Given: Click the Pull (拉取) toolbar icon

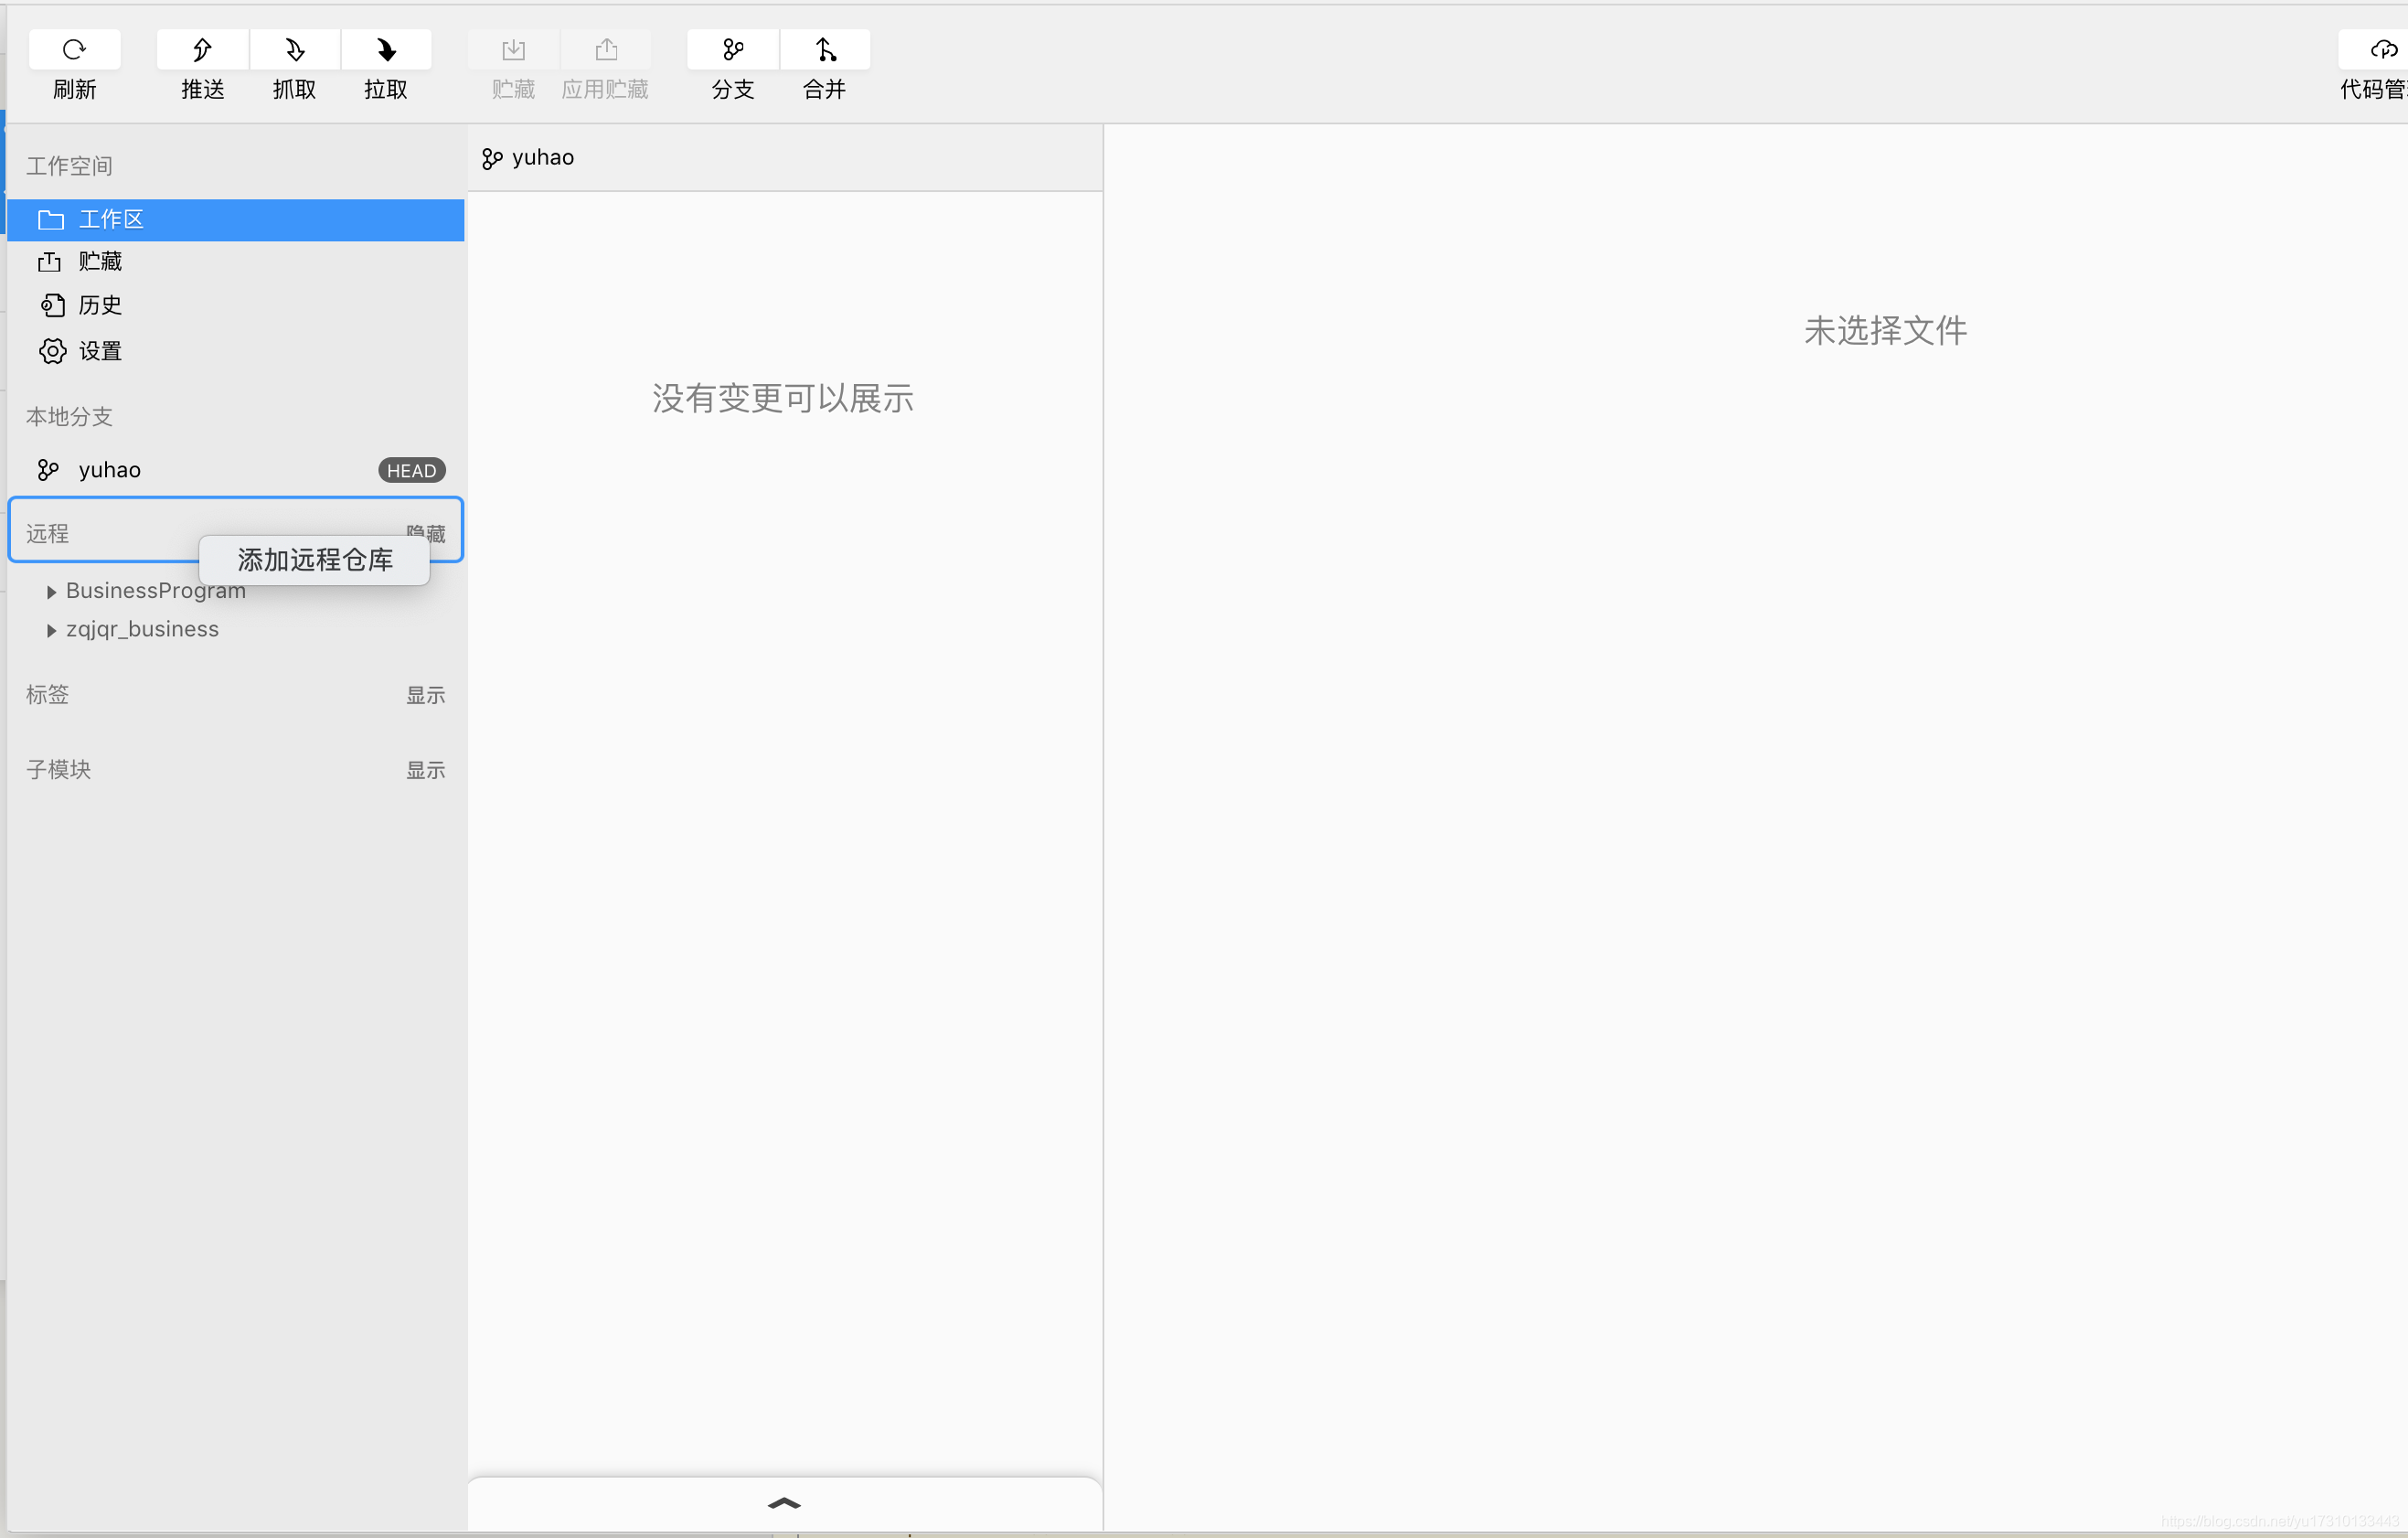Looking at the screenshot, I should pos(386,50).
